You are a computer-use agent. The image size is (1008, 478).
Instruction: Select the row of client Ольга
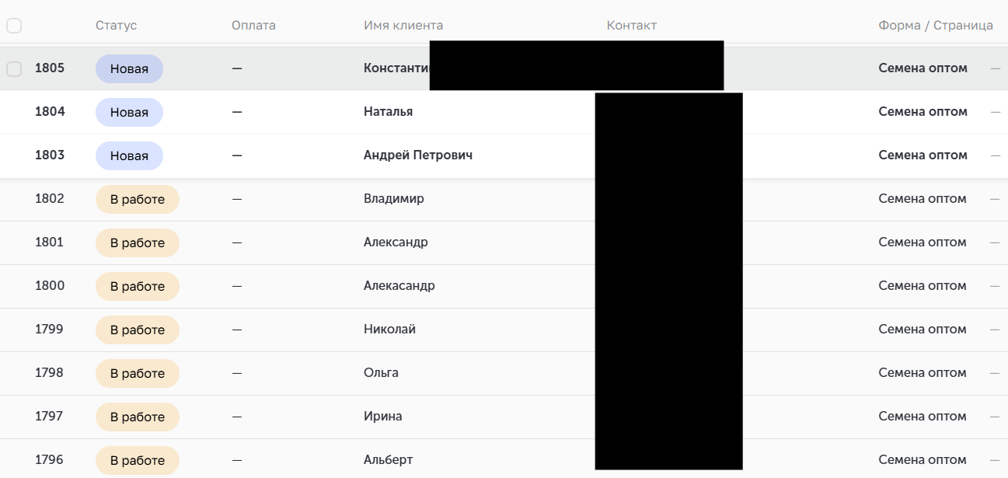381,373
